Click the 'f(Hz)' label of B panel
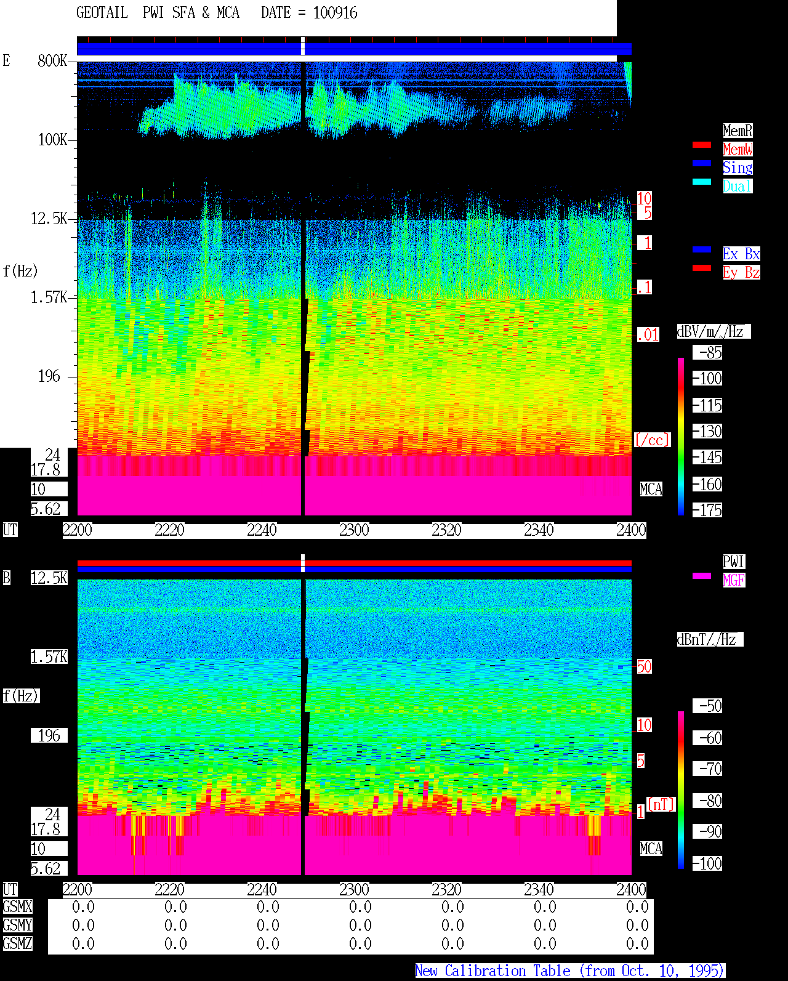The height and width of the screenshot is (981, 788). click(x=21, y=696)
